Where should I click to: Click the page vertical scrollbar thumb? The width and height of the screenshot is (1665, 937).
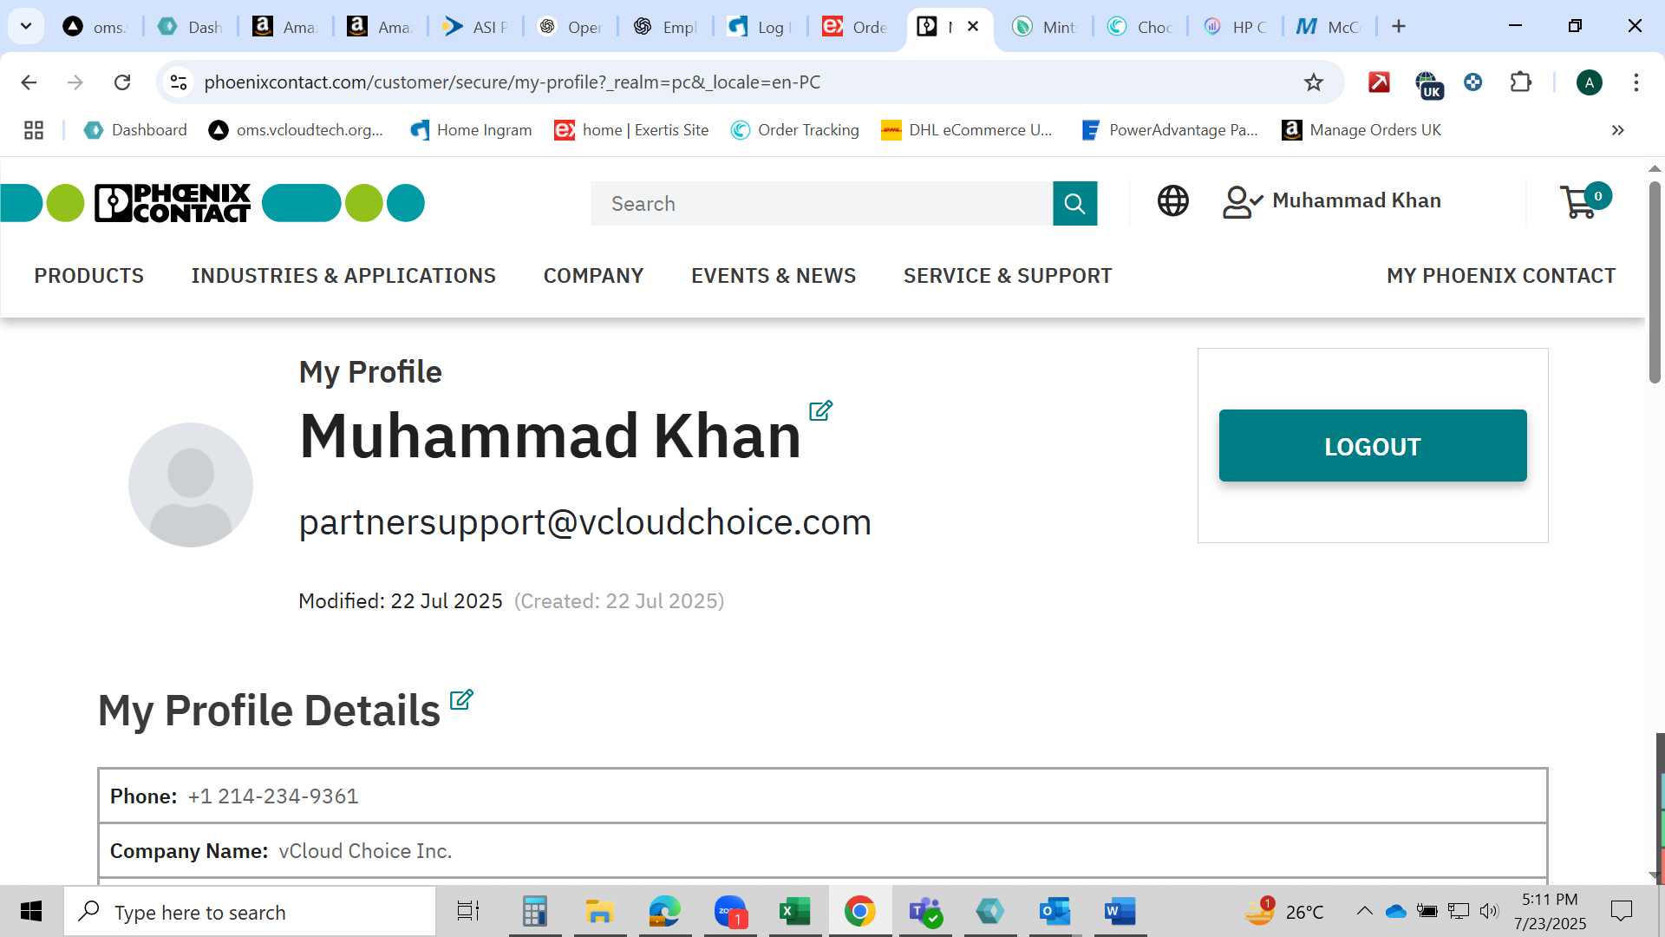[1655, 282]
